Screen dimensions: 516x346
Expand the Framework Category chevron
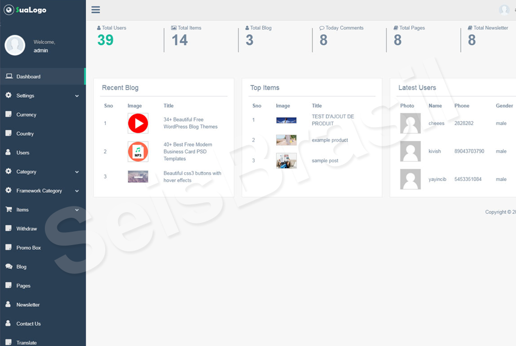tap(77, 191)
